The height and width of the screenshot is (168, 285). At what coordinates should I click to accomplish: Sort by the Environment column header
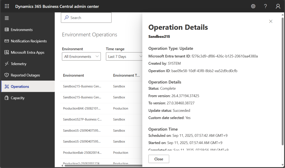(x=73, y=75)
